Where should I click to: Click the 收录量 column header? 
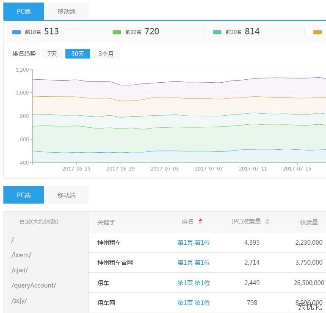pos(309,222)
